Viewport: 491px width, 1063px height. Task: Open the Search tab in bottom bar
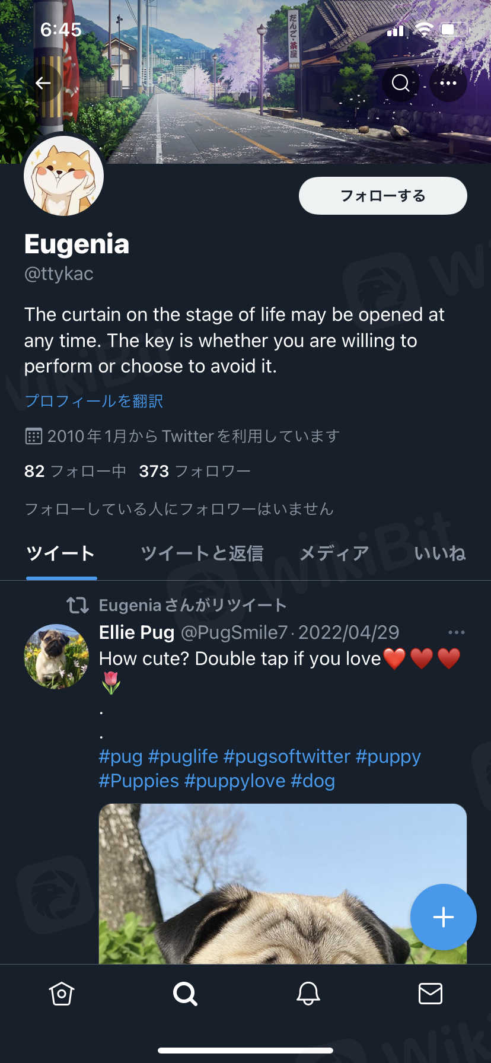pos(185,994)
